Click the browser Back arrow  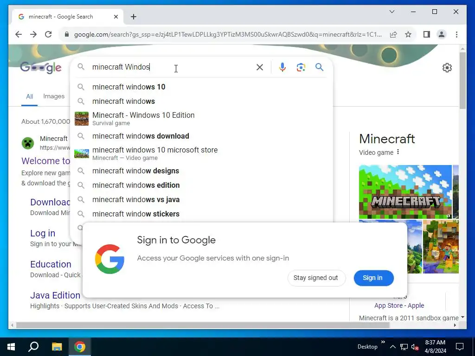coord(19,34)
